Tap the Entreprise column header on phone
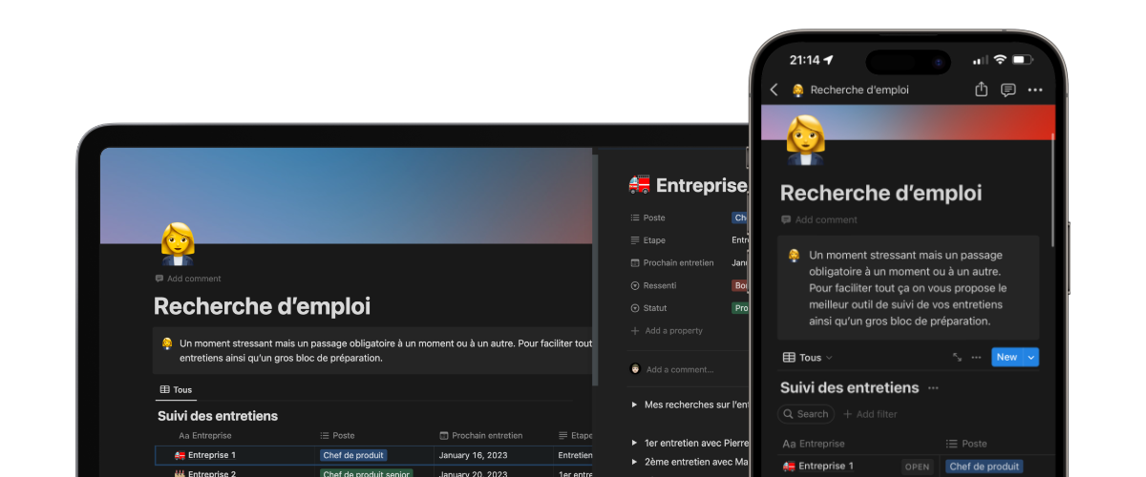1146x477 pixels. tap(816, 444)
